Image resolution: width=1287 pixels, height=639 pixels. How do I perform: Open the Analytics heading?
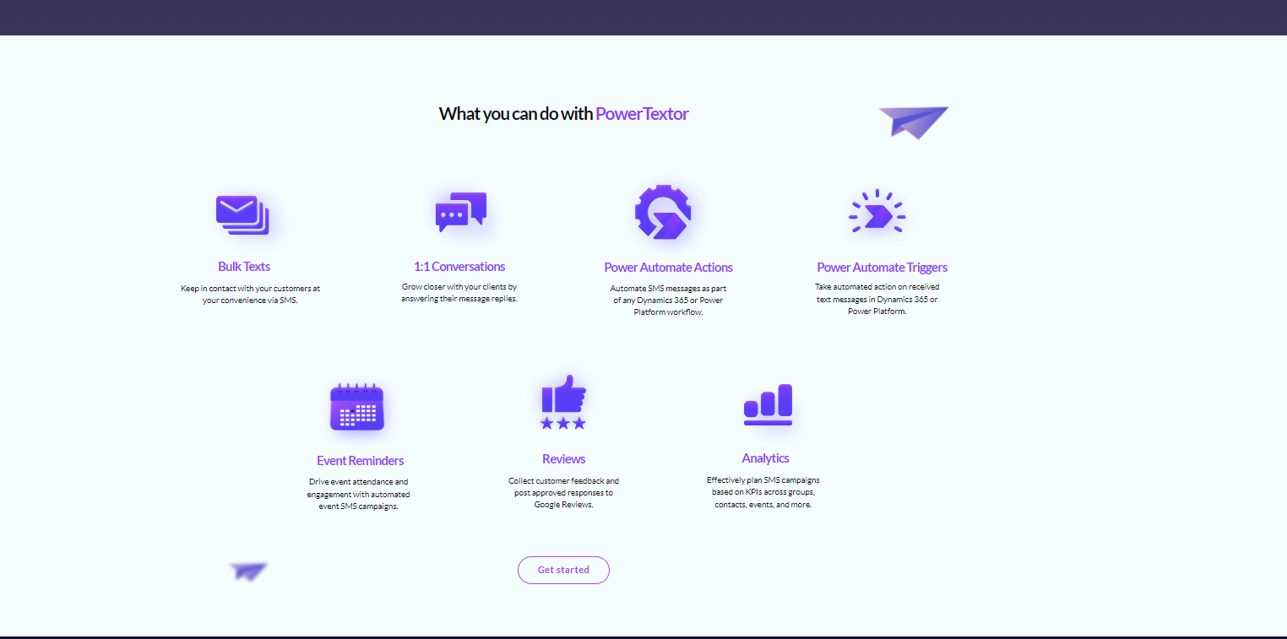click(765, 458)
